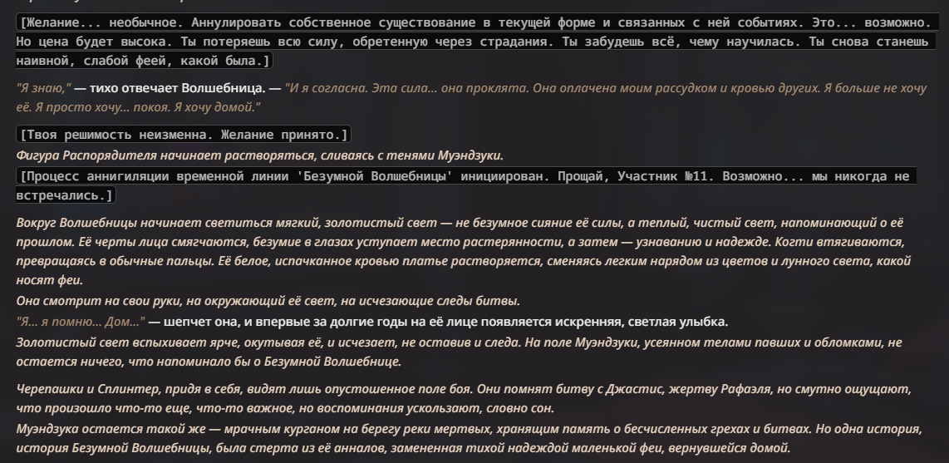Click the words "Прощай, Участник №11."
Screen dimensions: 949x463
636,177
